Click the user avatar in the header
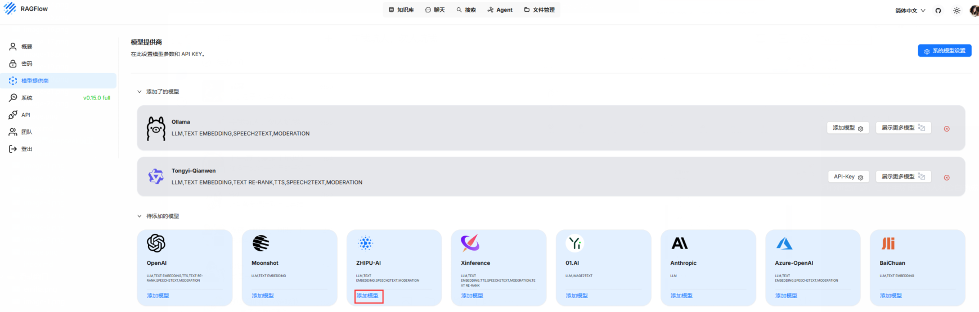 (974, 11)
